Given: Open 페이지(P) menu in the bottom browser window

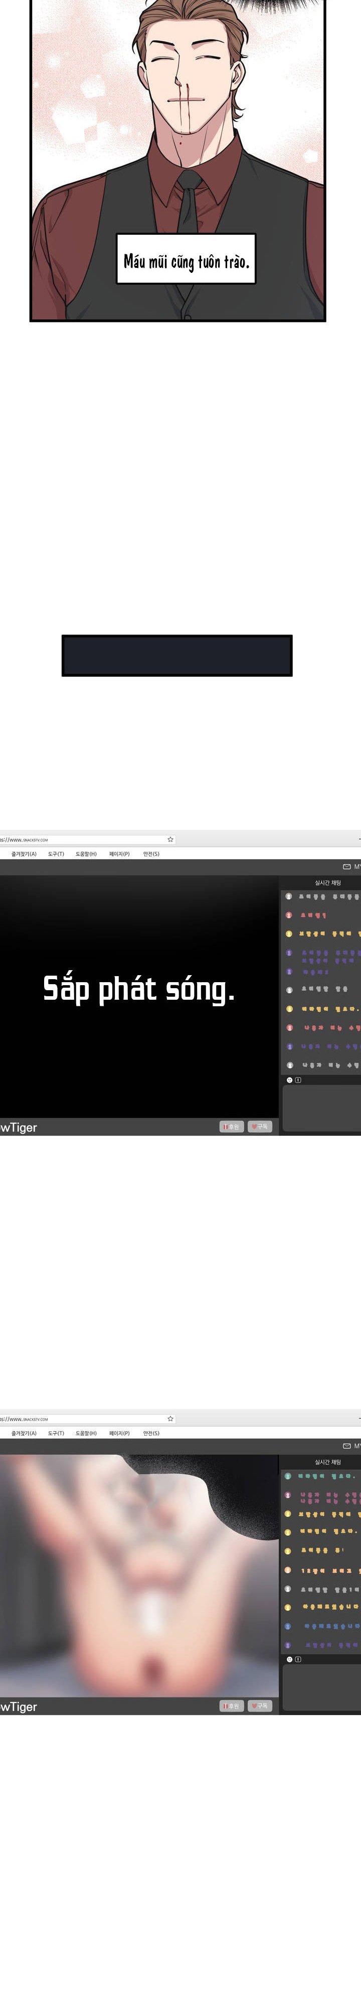Looking at the screenshot, I should [x=119, y=1433].
